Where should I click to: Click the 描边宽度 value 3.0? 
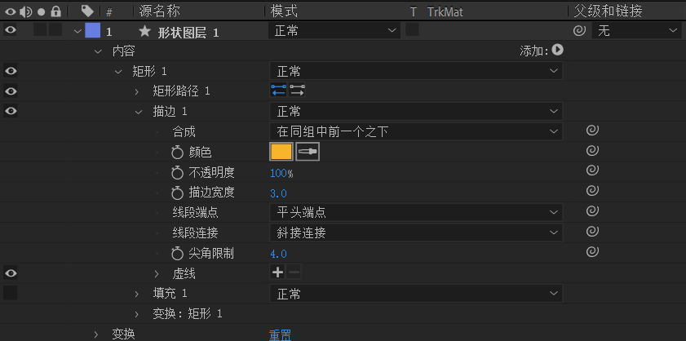[x=278, y=193]
